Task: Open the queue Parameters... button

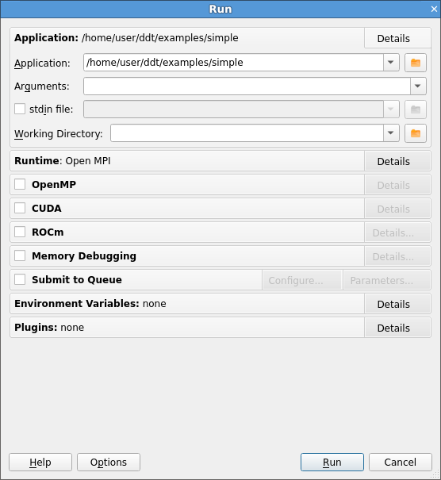Action: (387, 280)
